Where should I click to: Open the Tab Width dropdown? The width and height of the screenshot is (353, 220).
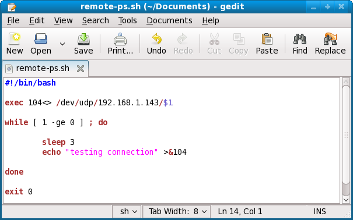click(x=177, y=211)
